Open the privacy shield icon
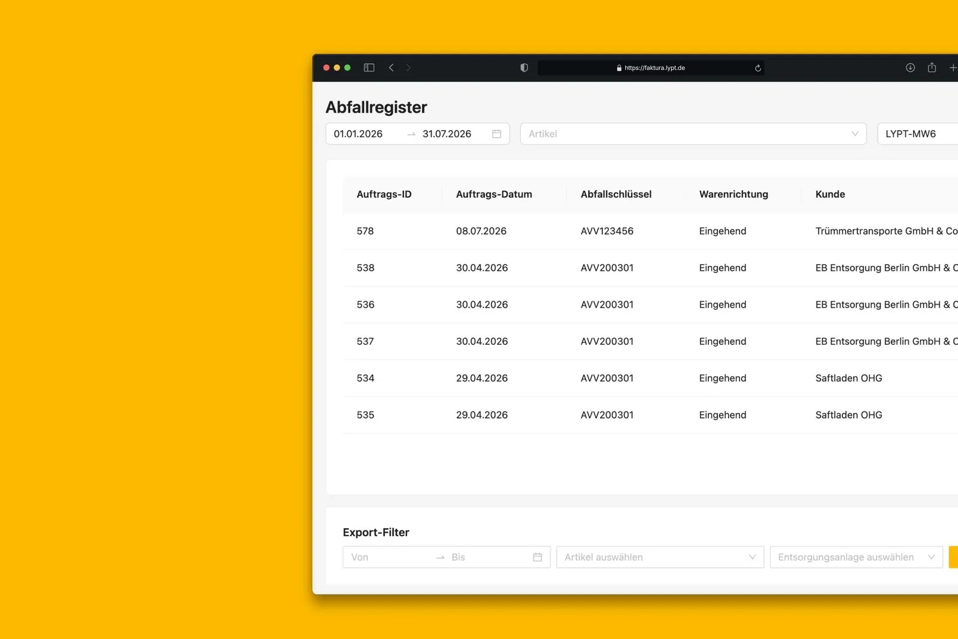The width and height of the screenshot is (958, 639). tap(524, 68)
